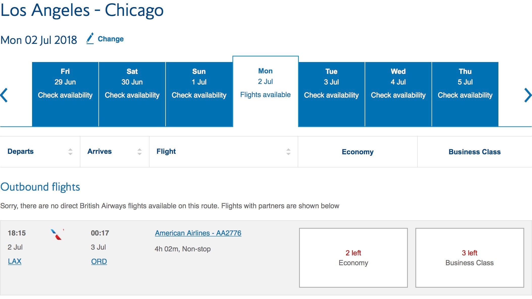The height and width of the screenshot is (299, 532).
Task: Choose the Sun 1 Jul date tab
Action: tap(199, 94)
